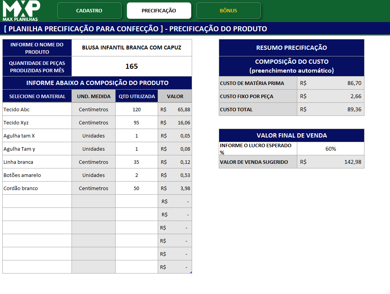Viewport: 390px width, 294px height.
Task: Switch to the PRECIFICAÇÃO tab
Action: [159, 11]
